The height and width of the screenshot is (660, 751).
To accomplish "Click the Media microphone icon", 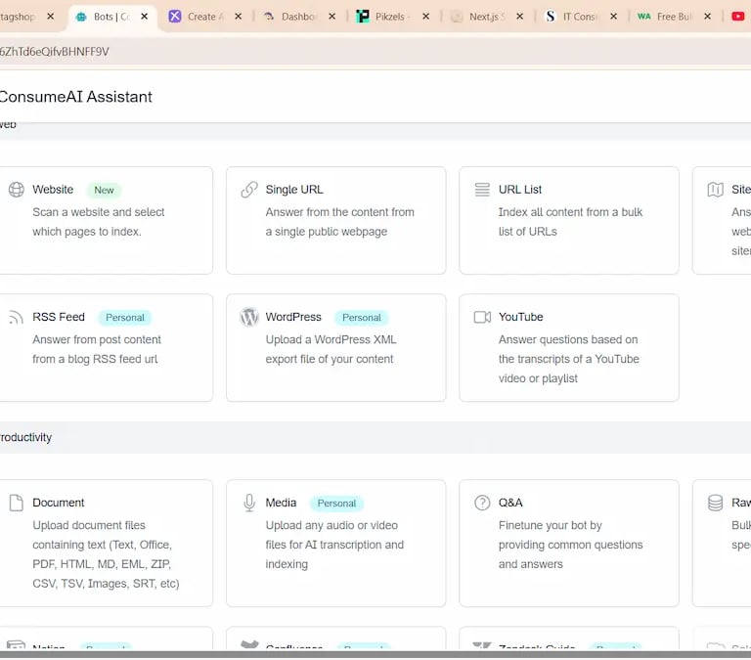I will pos(249,503).
